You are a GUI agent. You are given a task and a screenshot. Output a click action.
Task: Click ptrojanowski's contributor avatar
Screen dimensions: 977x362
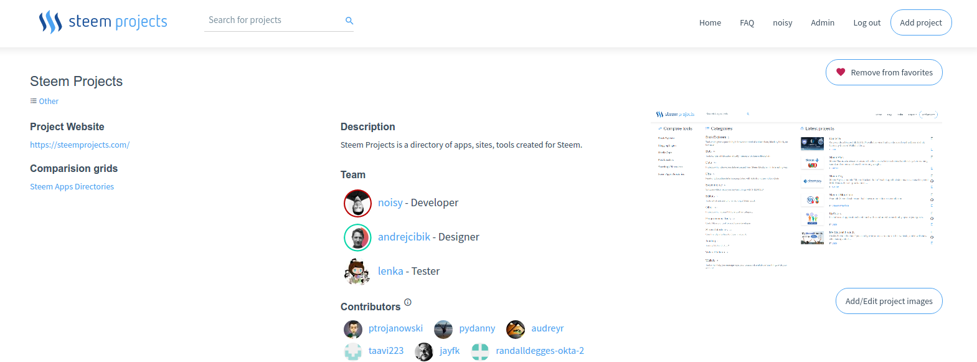[353, 329]
